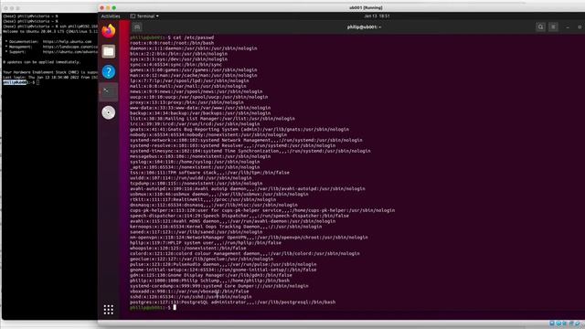Click the Speech Dispatcher line
The width and height of the screenshot is (585, 329).
239,216
